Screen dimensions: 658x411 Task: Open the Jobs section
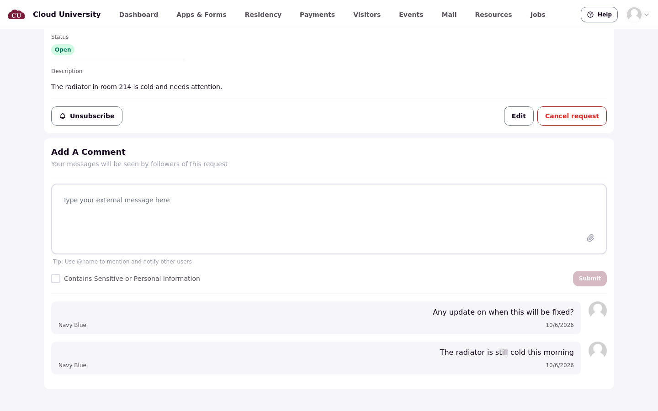click(538, 15)
